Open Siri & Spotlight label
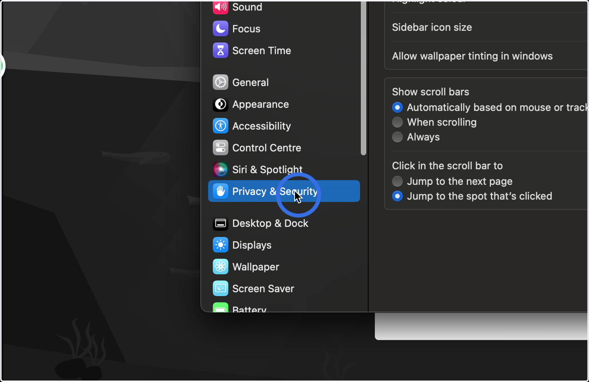The height and width of the screenshot is (382, 589). [x=268, y=170]
